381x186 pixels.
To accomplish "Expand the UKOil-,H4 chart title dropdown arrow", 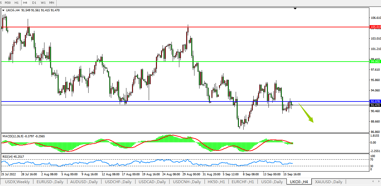I will pyautogui.click(x=3, y=10).
